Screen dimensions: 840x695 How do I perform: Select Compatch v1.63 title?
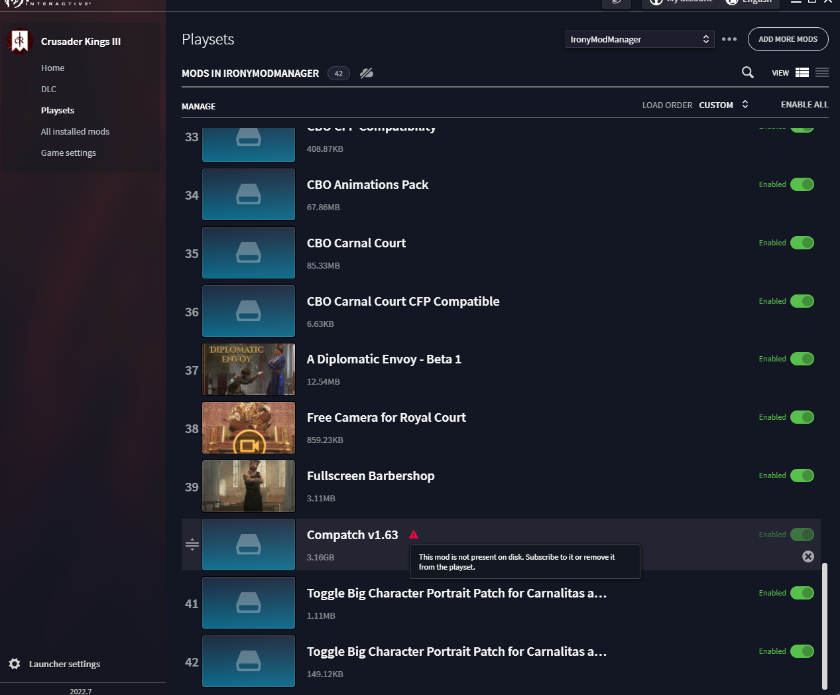(352, 535)
